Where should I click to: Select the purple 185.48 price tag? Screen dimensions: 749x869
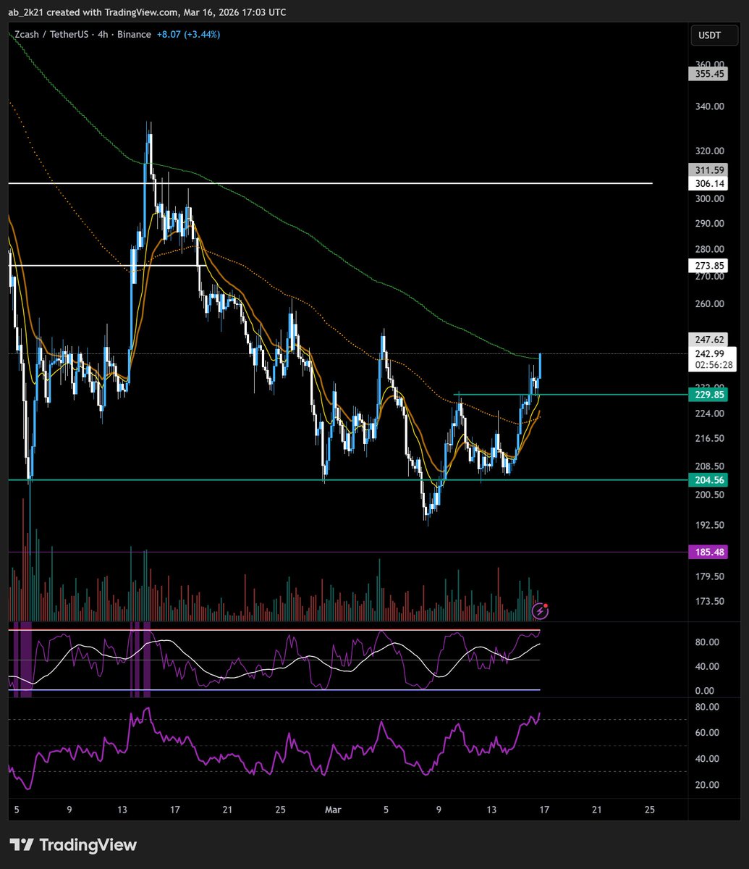click(x=707, y=553)
